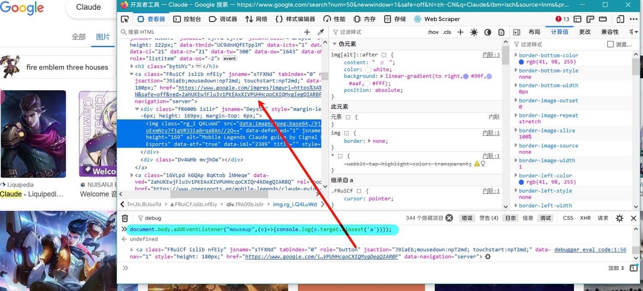Click the red error count badge
The width and height of the screenshot is (643, 291).
(x=562, y=19)
